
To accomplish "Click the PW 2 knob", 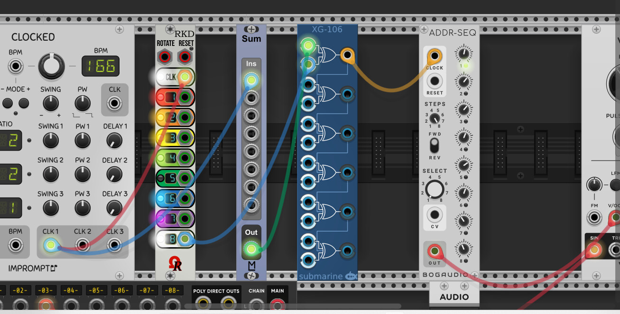I will (83, 174).
